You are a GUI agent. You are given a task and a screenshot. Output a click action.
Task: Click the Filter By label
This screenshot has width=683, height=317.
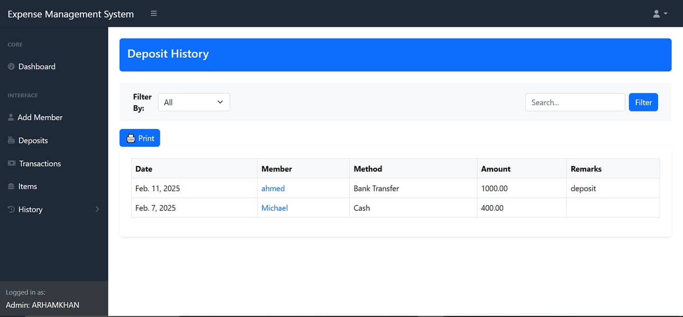pyautogui.click(x=142, y=102)
